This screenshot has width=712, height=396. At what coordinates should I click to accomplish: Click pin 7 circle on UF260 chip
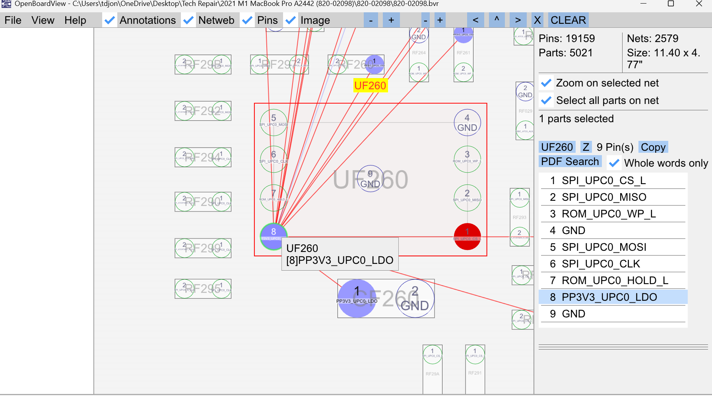[274, 198]
